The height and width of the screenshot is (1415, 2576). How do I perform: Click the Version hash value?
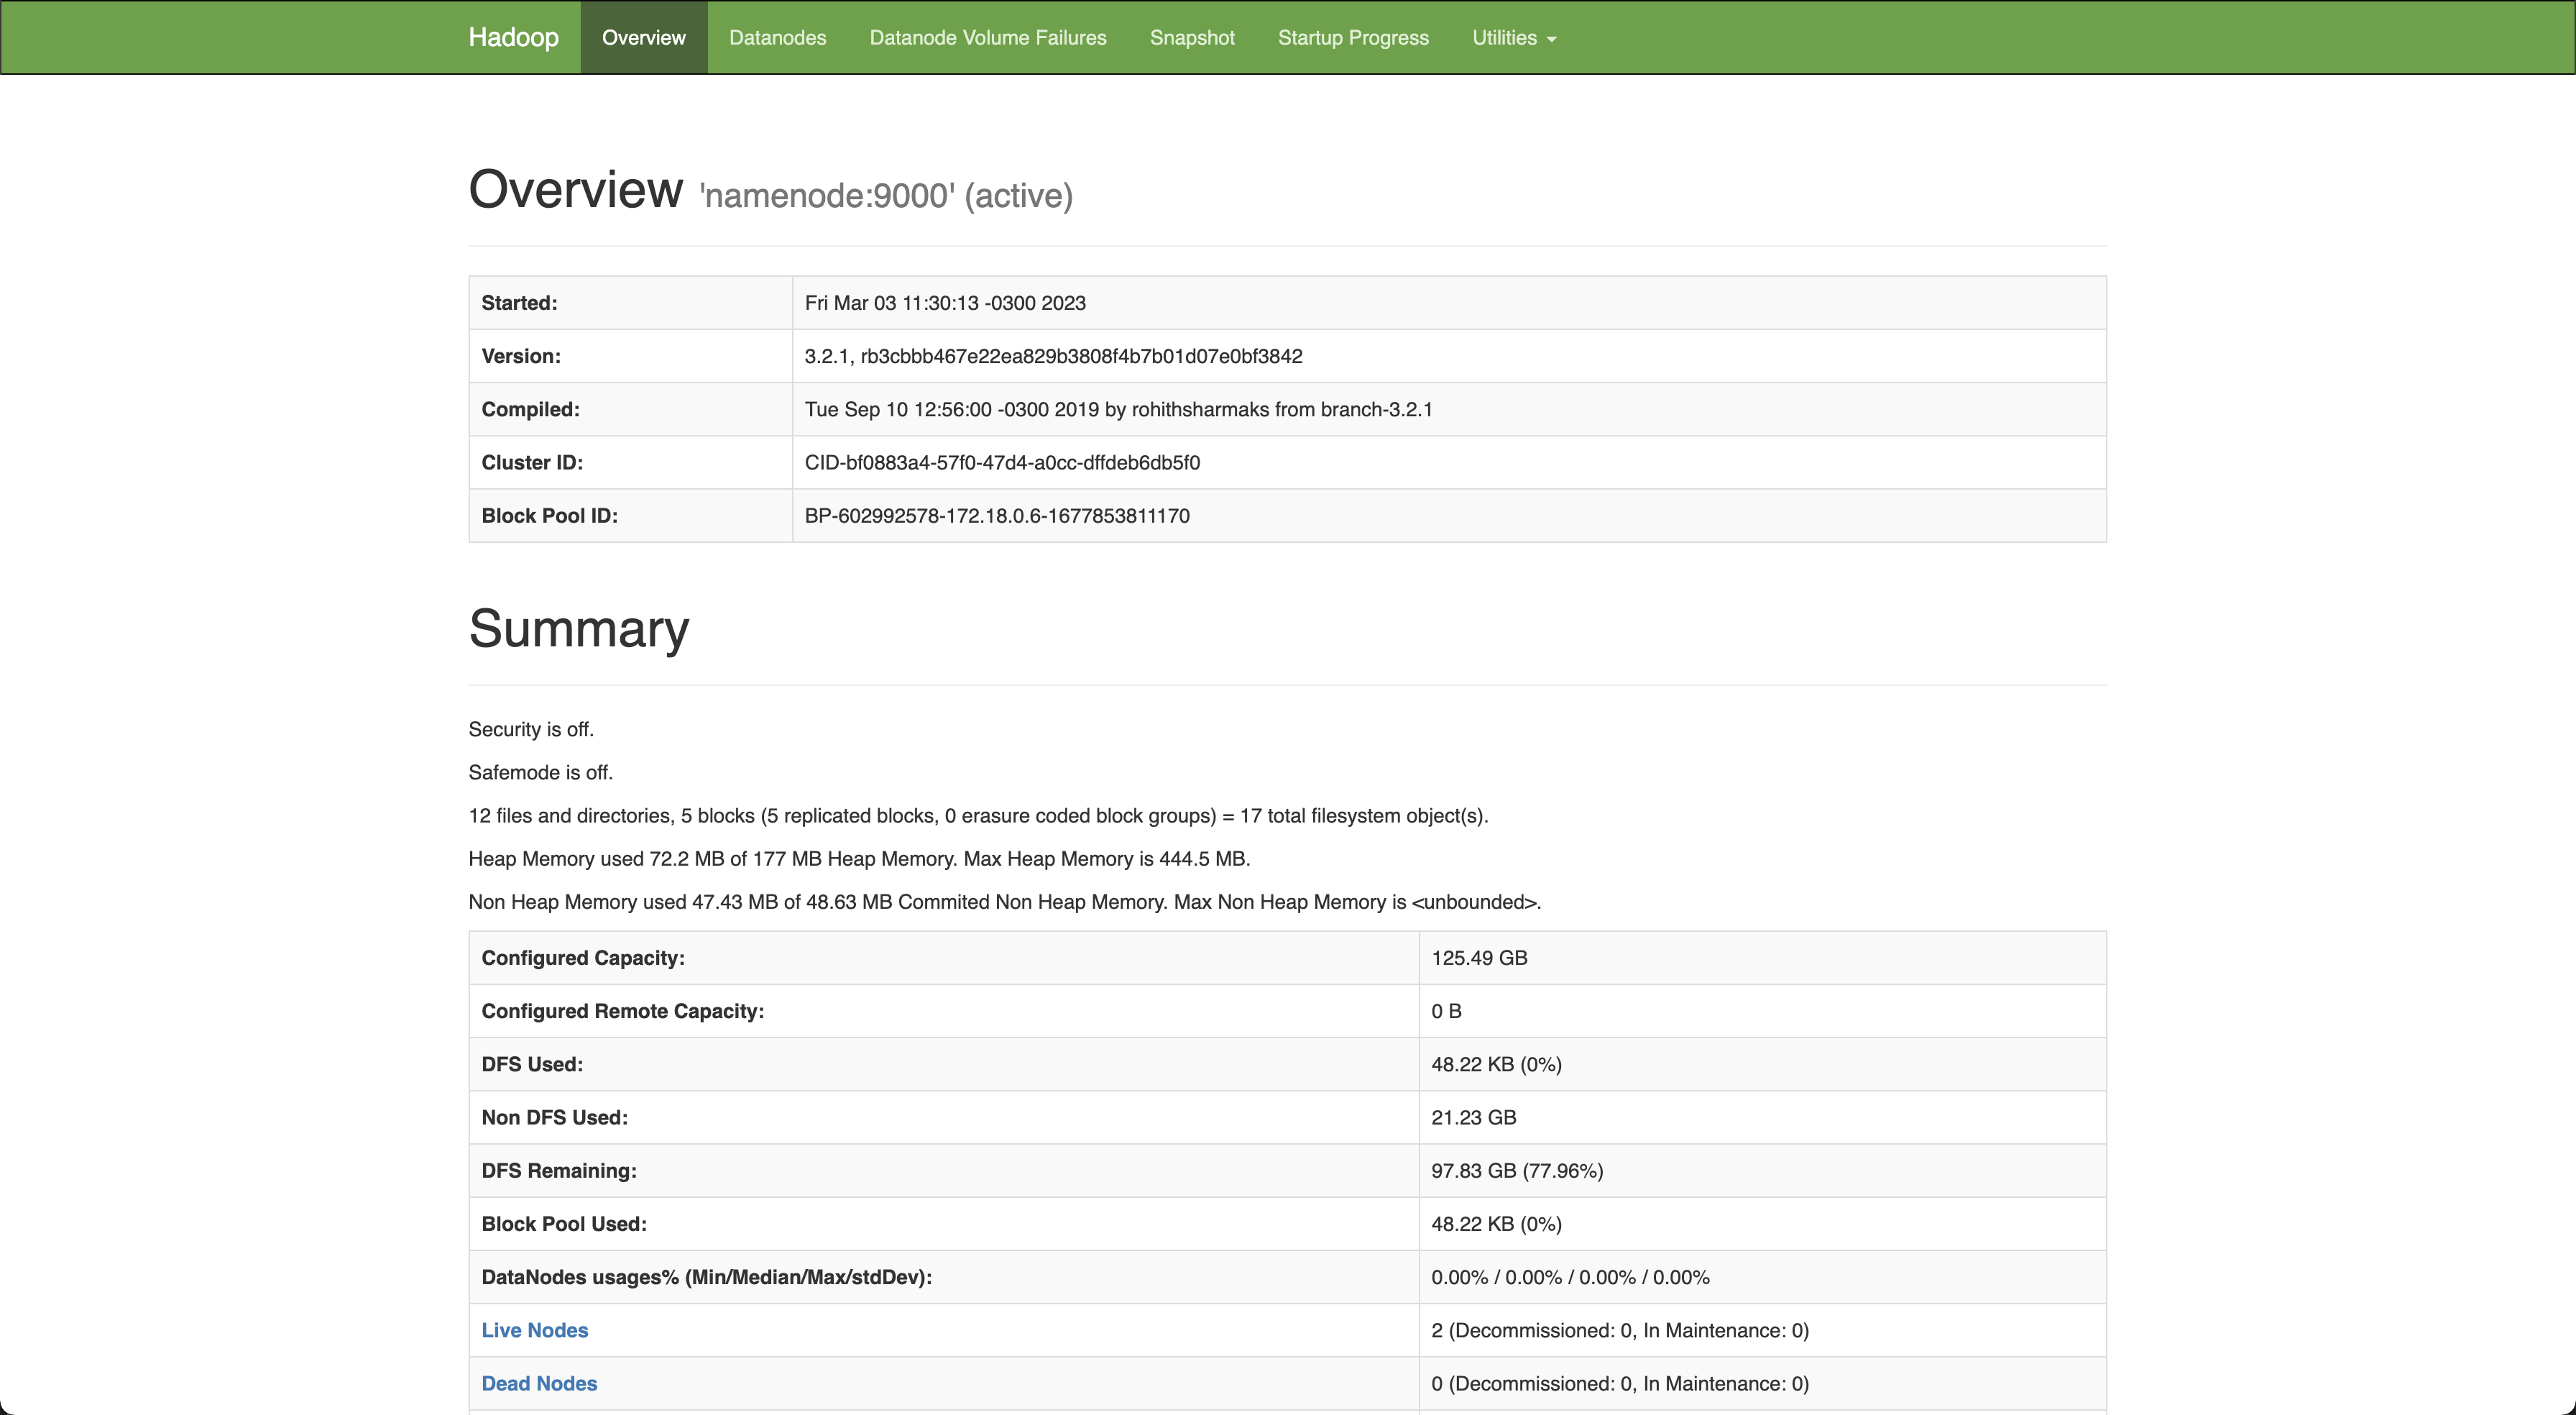coord(1080,356)
